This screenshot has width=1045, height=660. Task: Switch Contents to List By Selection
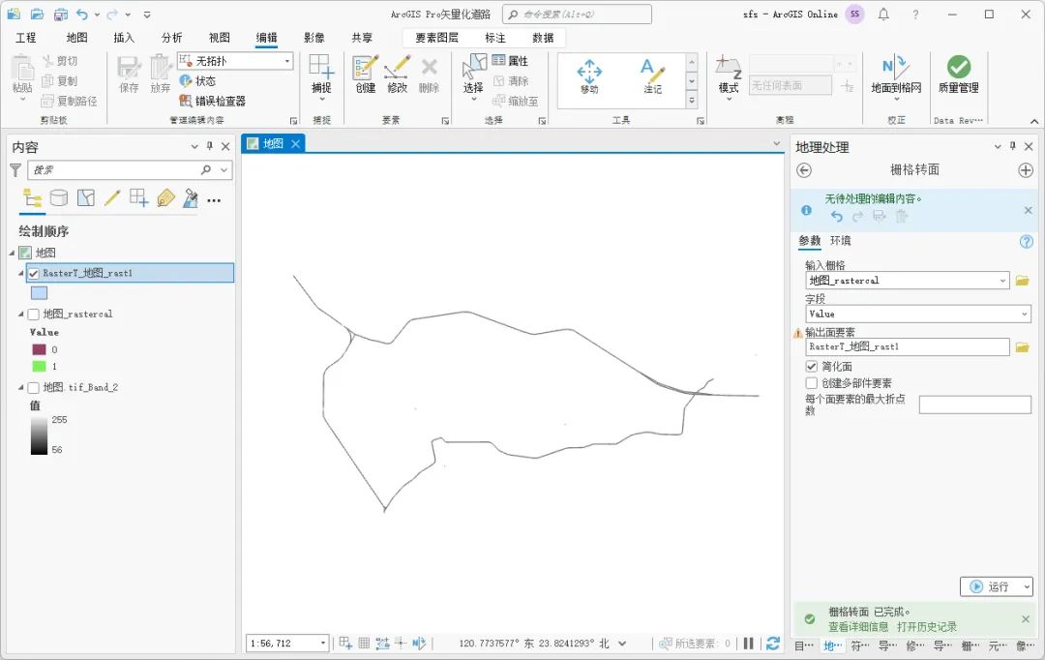click(85, 198)
